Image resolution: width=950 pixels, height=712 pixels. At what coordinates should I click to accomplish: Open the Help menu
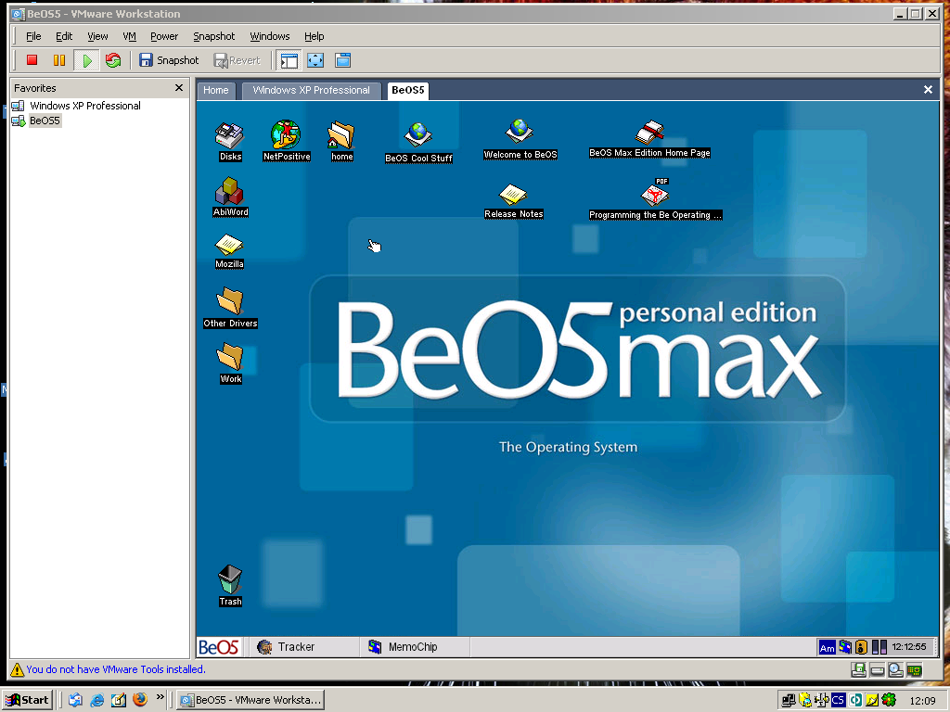[314, 36]
